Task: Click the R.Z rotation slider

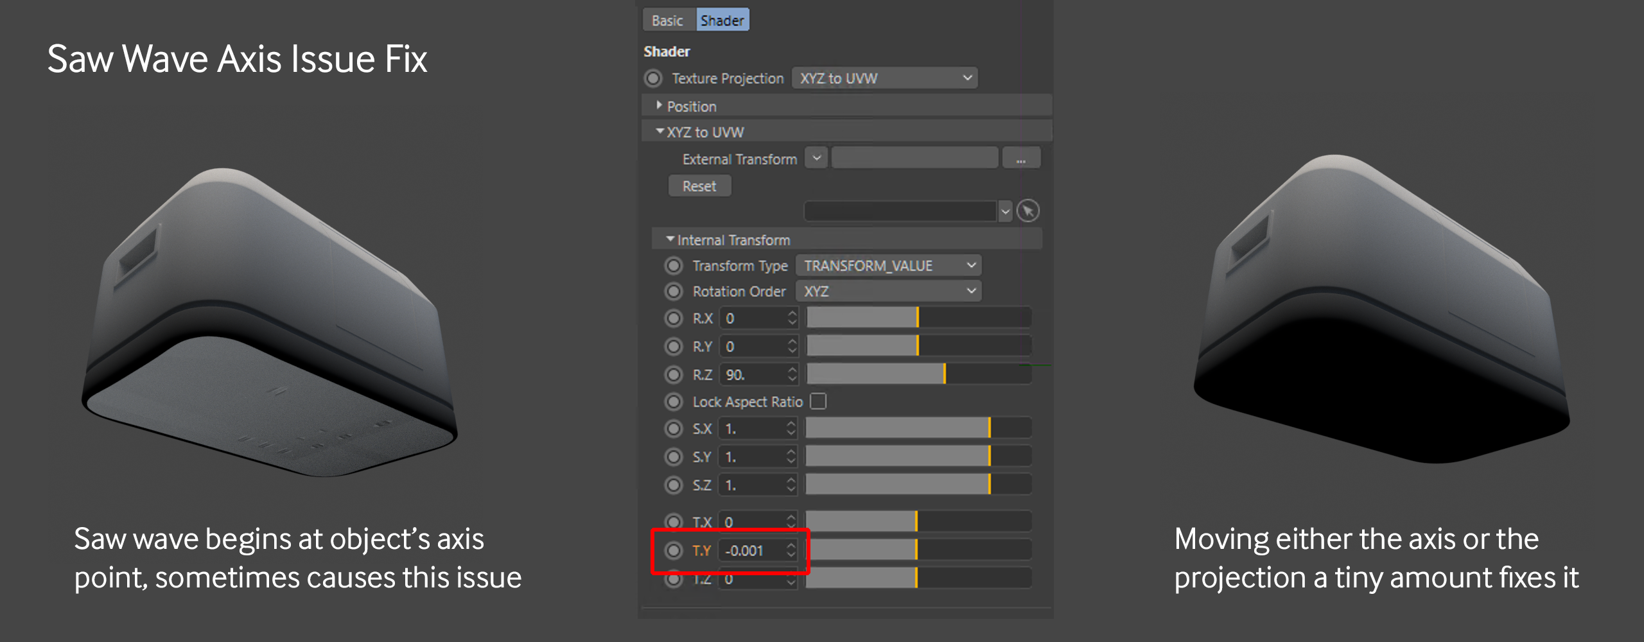Action: click(x=918, y=375)
